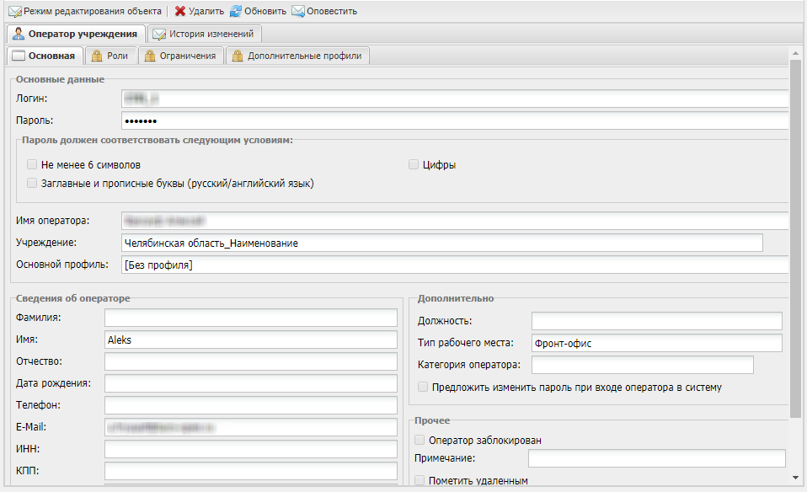Select the Основная tab
807x492 pixels.
click(x=45, y=56)
